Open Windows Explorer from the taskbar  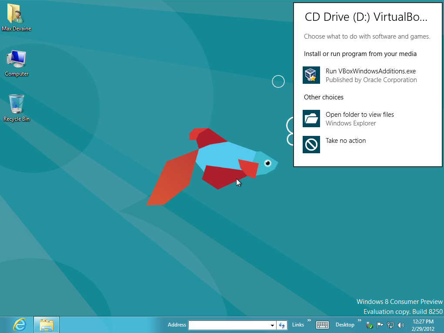pos(47,325)
